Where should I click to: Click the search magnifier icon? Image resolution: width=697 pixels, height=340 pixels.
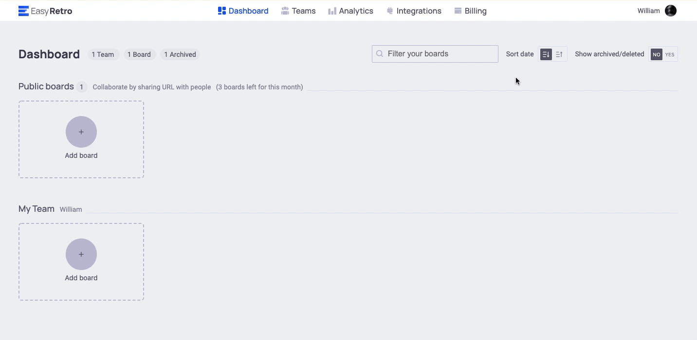tap(380, 54)
